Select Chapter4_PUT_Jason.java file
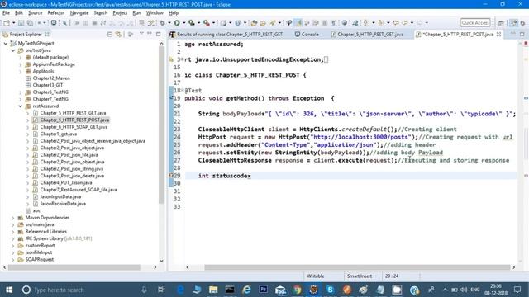This screenshot has width=529, height=297. (x=66, y=183)
